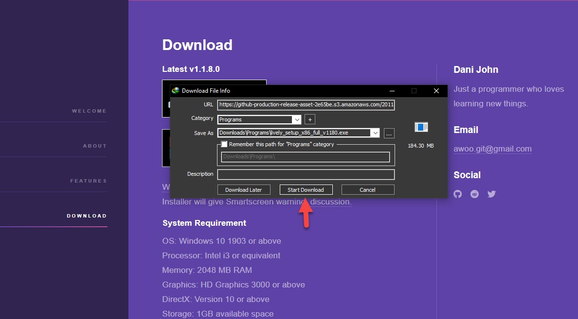The width and height of the screenshot is (578, 319).
Task: Jump to the Features sidebar item
Action: tap(88, 181)
